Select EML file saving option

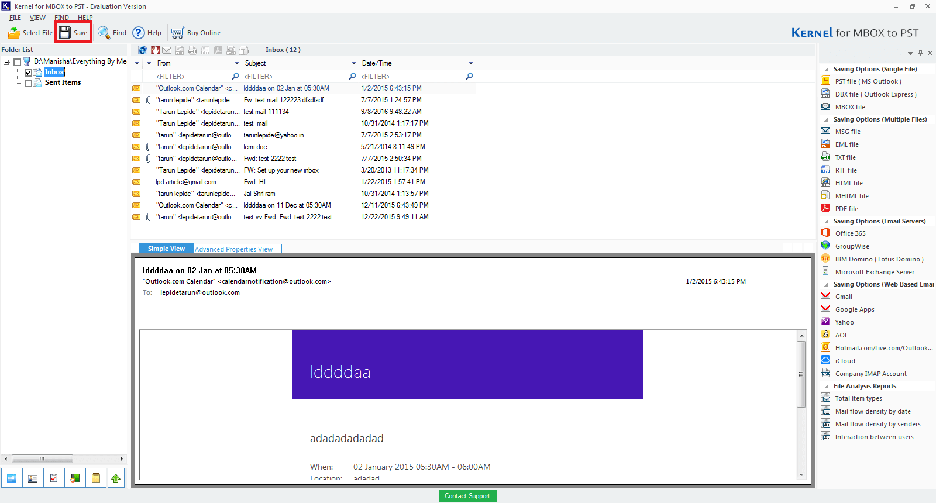coord(840,144)
